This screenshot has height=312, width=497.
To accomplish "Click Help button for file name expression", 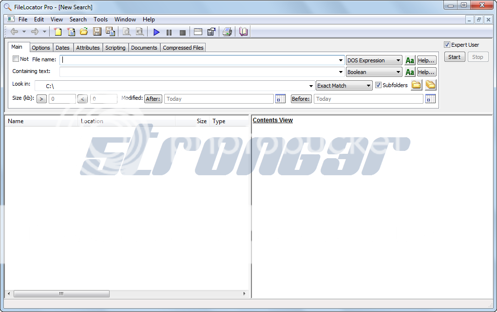I will coord(426,60).
